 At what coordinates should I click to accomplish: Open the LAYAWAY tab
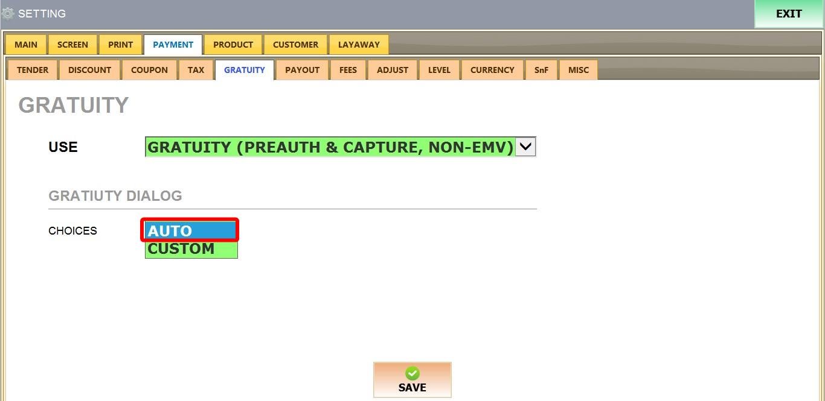(359, 45)
